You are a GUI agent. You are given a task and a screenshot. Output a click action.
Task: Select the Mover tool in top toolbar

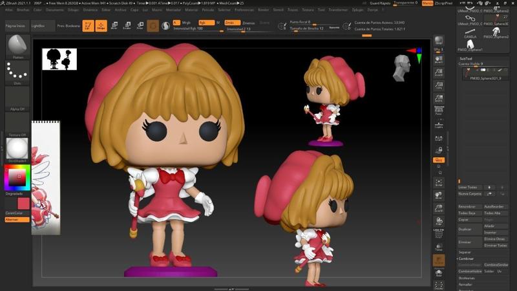[114, 25]
